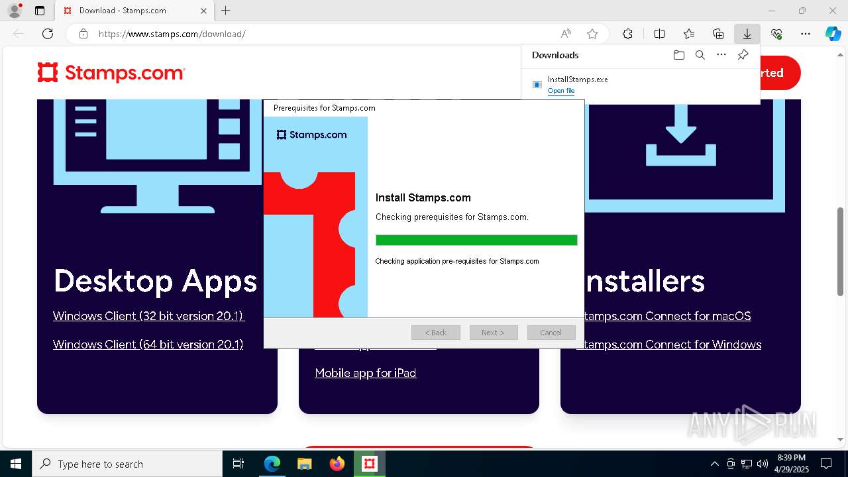Click the taskbar search box

127,464
